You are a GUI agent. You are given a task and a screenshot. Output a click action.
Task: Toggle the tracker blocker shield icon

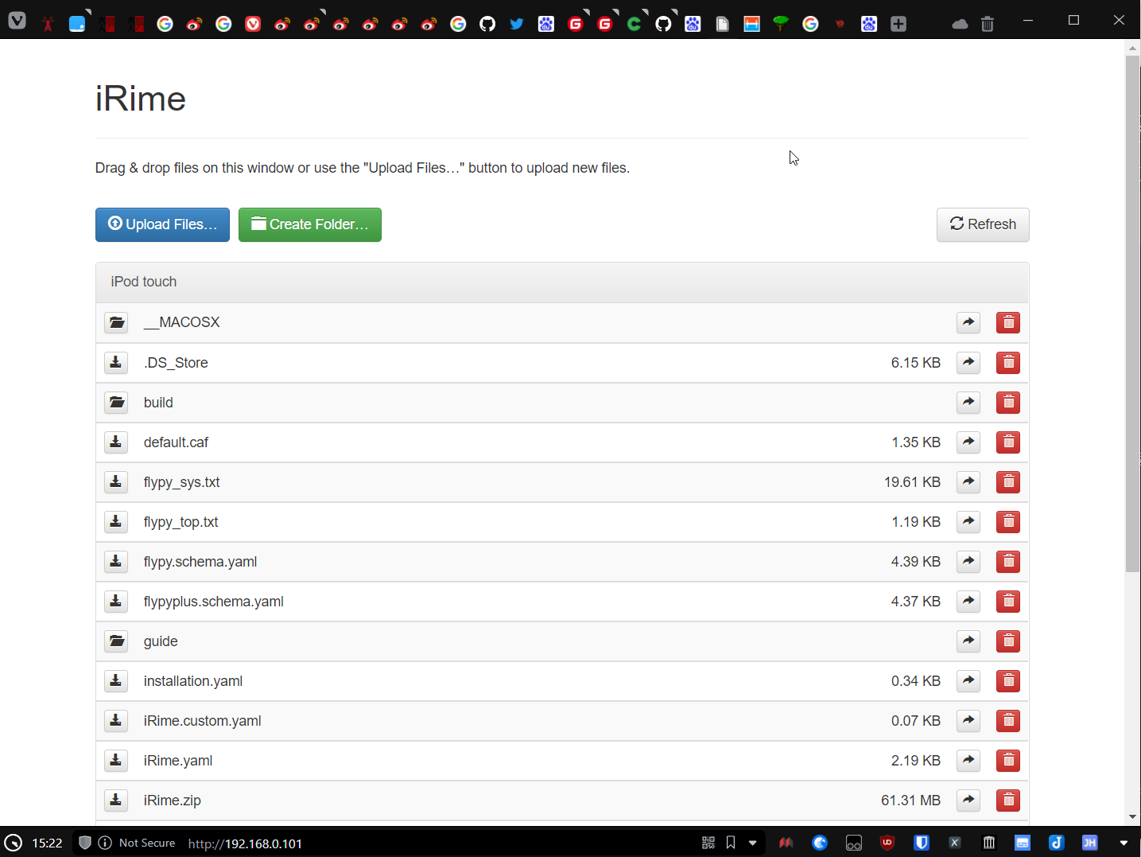[85, 843]
